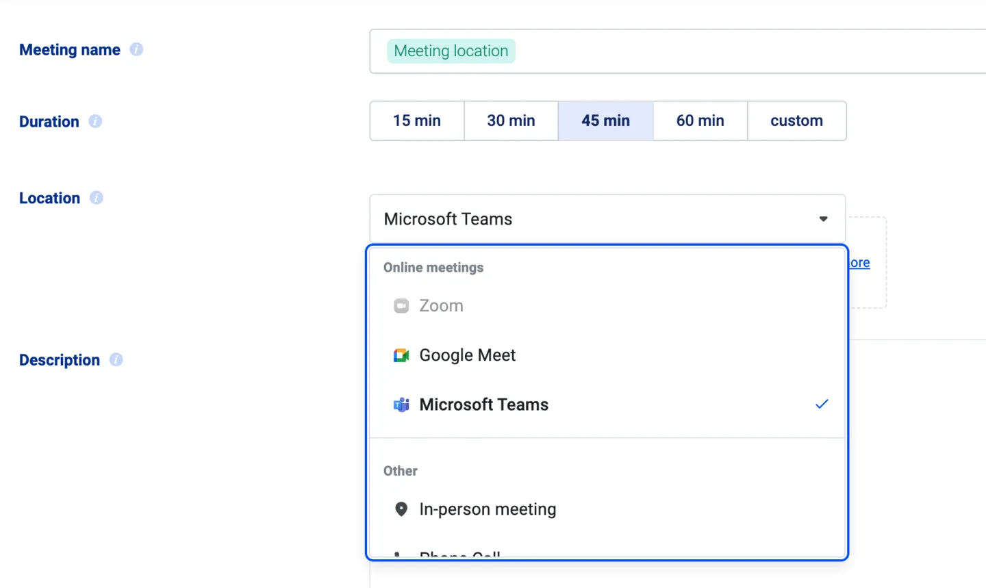Set duration to 15 min

click(x=417, y=120)
